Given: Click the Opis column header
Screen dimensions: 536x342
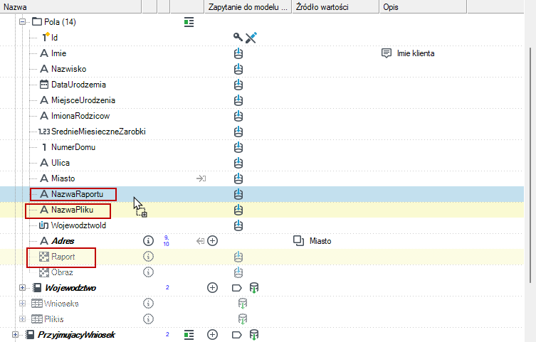Looking at the screenshot, I should tap(424, 7).
